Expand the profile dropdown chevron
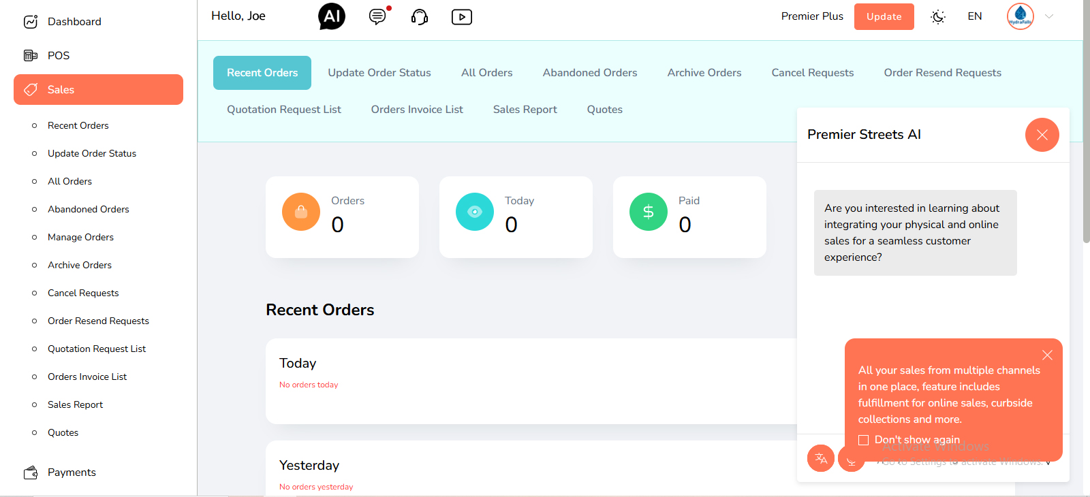Screen dimensions: 1090x497 (1049, 16)
